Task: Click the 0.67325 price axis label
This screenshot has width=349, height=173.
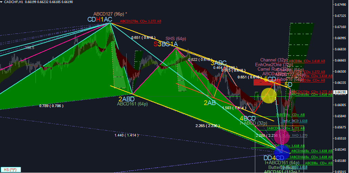Action: click(341, 16)
